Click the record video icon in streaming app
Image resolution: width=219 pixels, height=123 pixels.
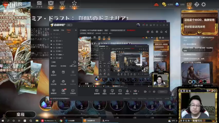point(145,92)
